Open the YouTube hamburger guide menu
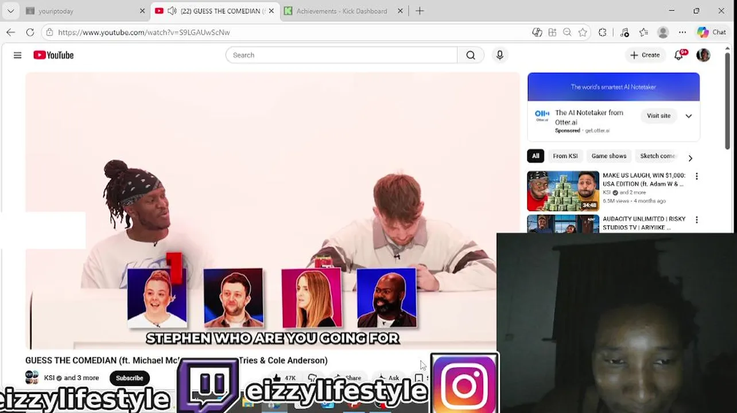 (x=17, y=55)
